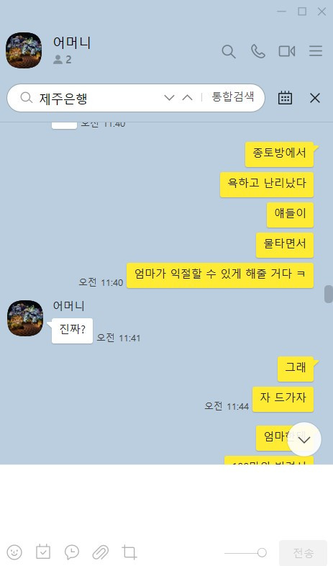The image size is (333, 566).
Task: Open 어머니 profile picture in header
Action: tap(24, 50)
